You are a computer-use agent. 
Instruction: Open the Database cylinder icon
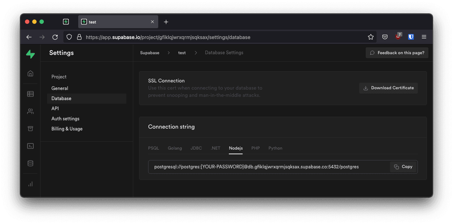point(30,163)
